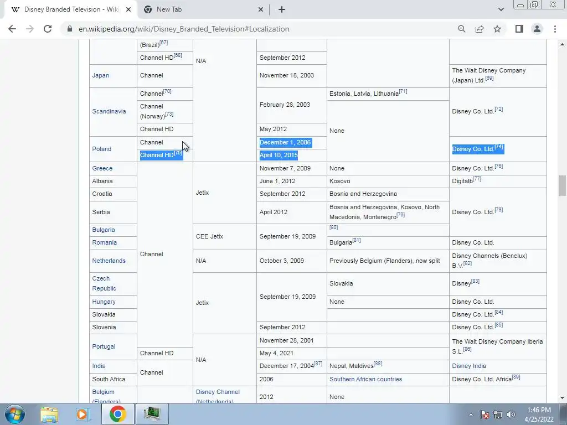567x425 pixels.
Task: Open the volume speaker tray icon
Action: [511, 415]
